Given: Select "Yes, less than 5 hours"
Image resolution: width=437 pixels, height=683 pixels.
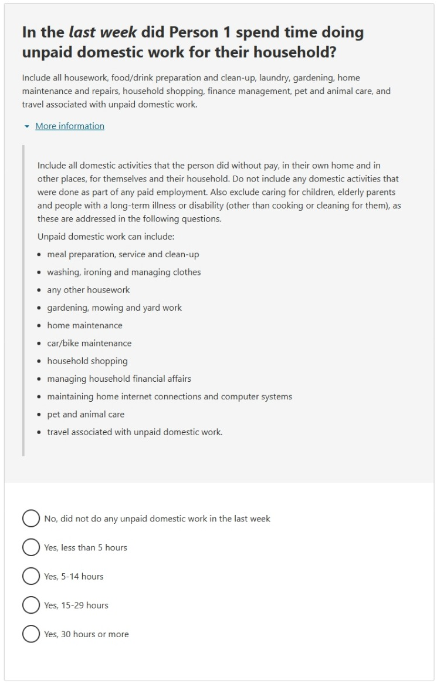Looking at the screenshot, I should [31, 547].
